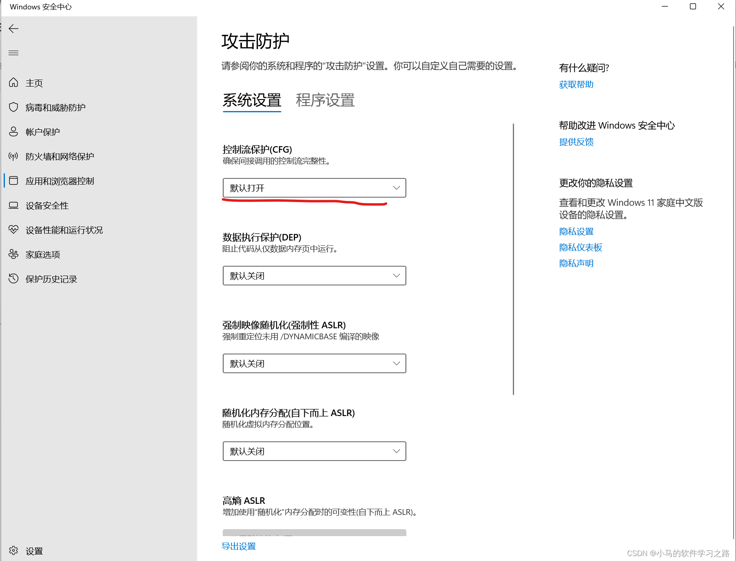The image size is (736, 561).
Task: Switch to 程序设置 tab
Action: 326,100
